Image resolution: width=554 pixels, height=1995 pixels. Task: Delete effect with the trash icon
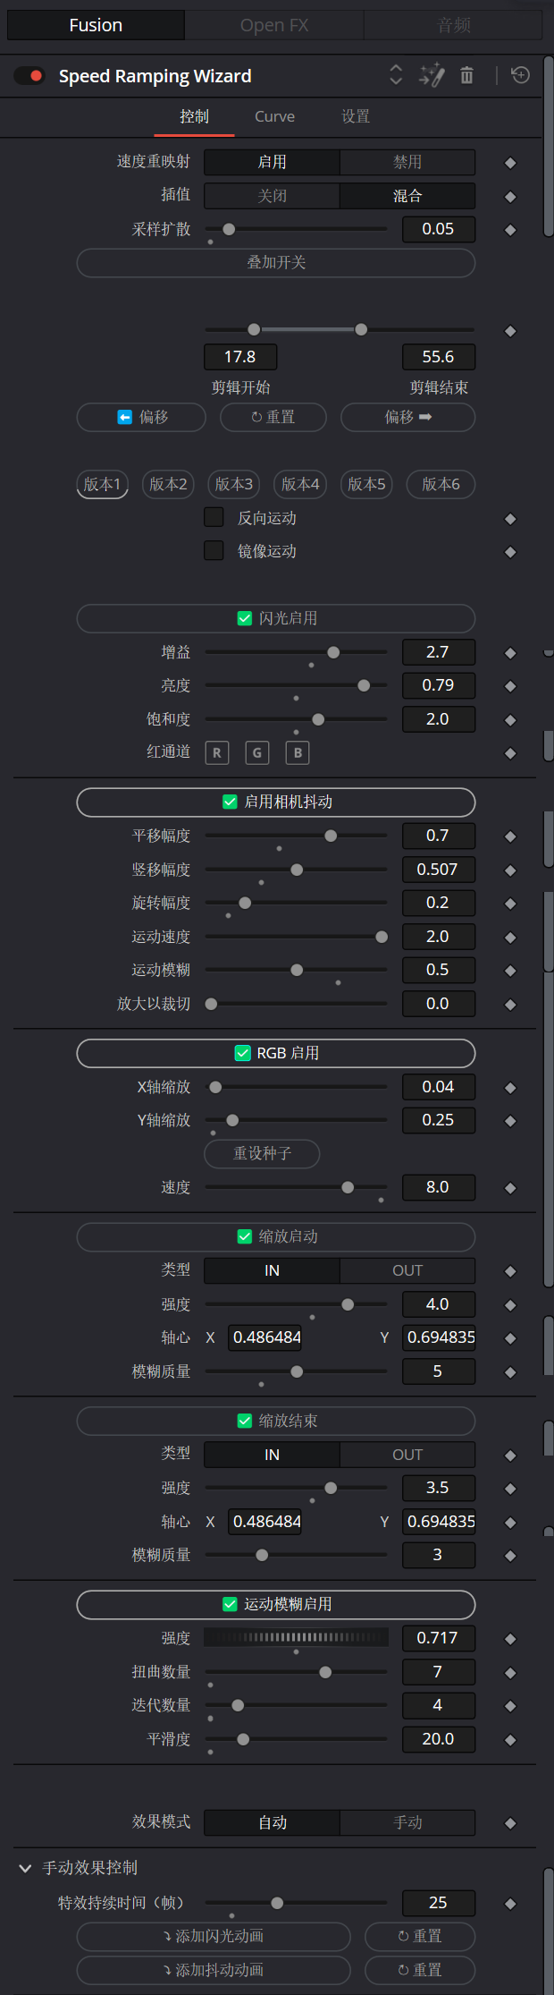pos(466,75)
